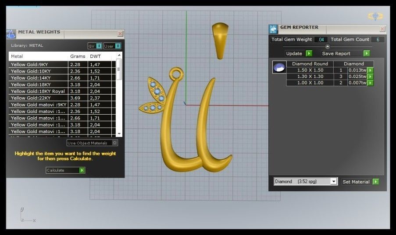396x235 pixels.
Task: Click the Metal Weights panel scale icon
Action: click(x=11, y=34)
